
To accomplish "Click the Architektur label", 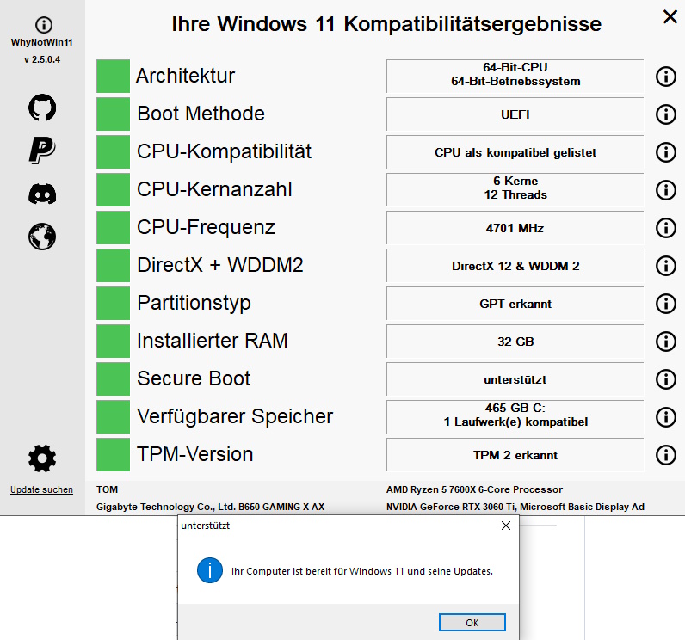I will [186, 76].
